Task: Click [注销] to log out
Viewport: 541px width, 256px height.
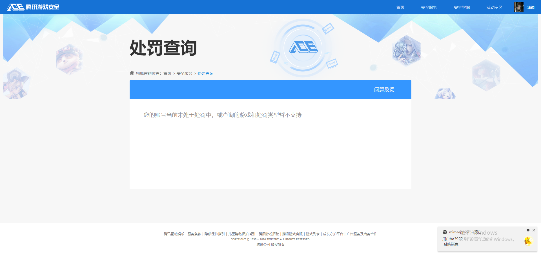Action: click(531, 7)
